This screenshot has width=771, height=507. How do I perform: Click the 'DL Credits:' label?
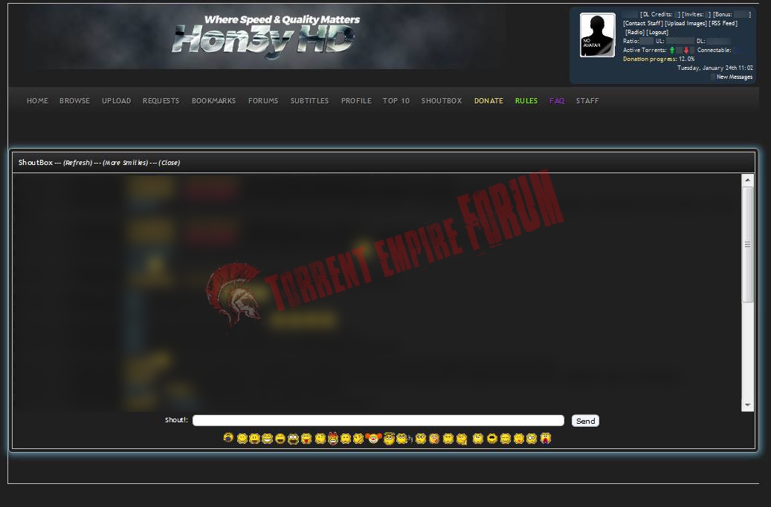658,14
